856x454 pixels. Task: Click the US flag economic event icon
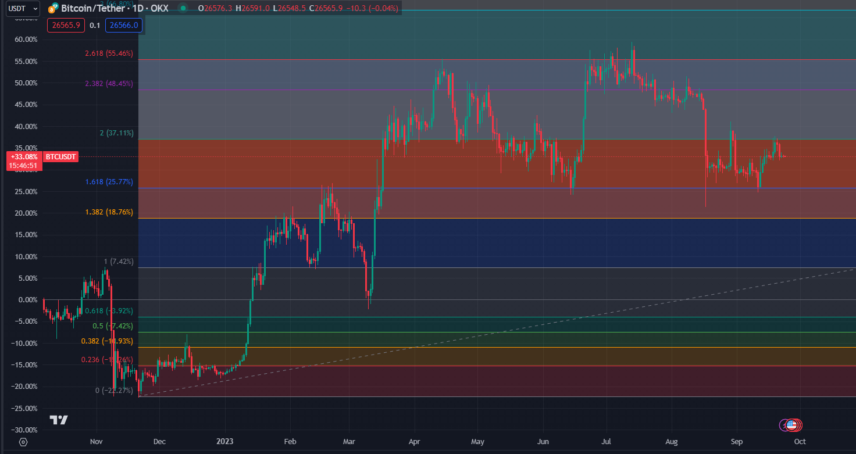tap(791, 425)
